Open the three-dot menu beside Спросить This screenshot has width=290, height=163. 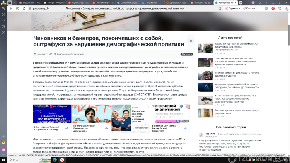[259, 9]
